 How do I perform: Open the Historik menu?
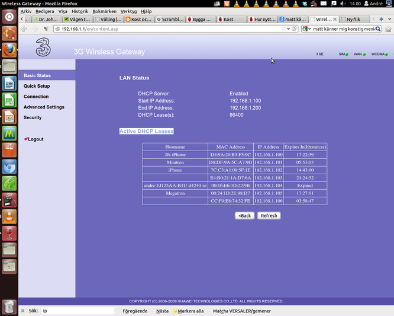[x=80, y=11]
